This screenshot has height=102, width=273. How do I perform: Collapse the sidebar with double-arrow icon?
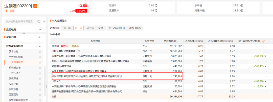tap(44, 22)
